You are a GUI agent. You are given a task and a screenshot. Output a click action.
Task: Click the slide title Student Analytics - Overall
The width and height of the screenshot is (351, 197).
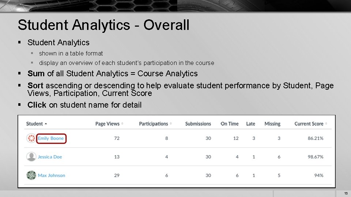[x=103, y=25]
